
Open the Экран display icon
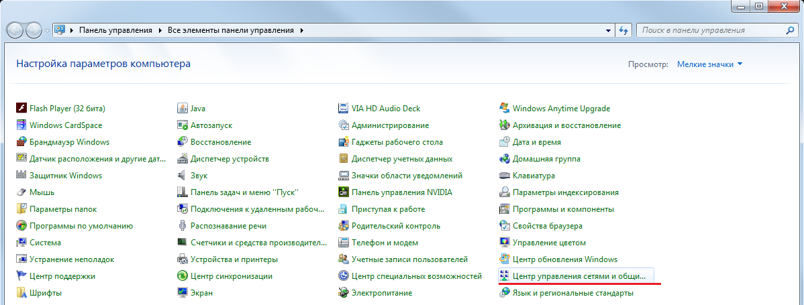[x=182, y=293]
